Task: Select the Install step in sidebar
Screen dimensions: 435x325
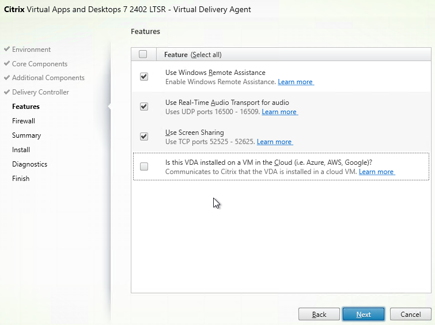Action: pyautogui.click(x=21, y=150)
